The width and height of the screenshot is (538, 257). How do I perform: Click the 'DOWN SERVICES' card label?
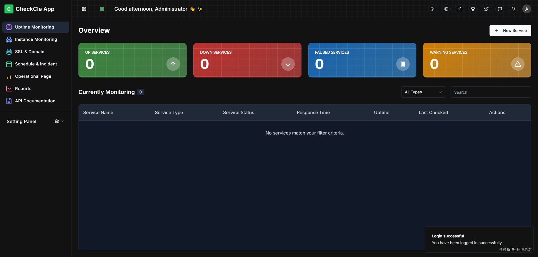[x=216, y=52]
